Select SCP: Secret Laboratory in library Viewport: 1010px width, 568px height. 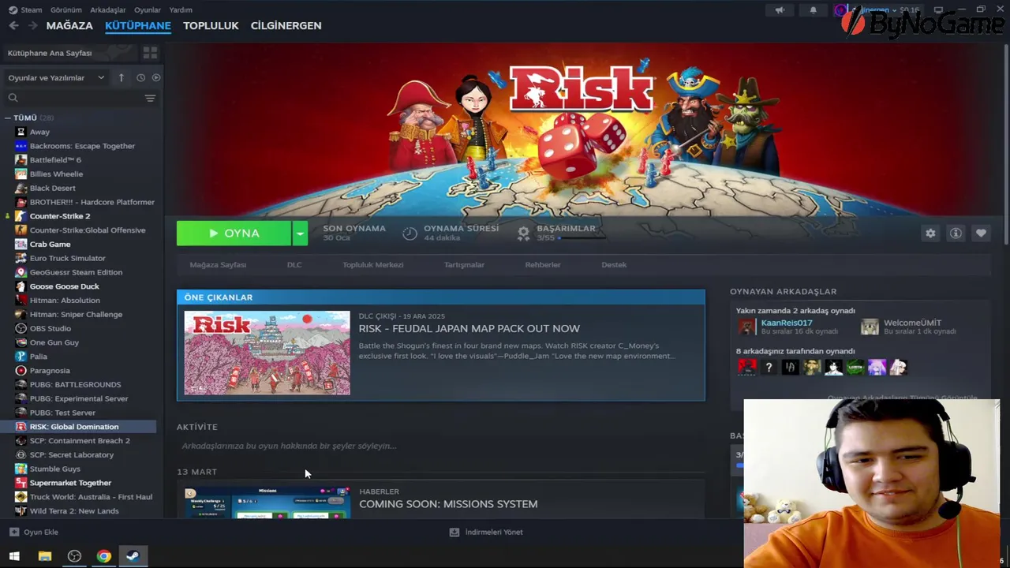click(x=72, y=454)
